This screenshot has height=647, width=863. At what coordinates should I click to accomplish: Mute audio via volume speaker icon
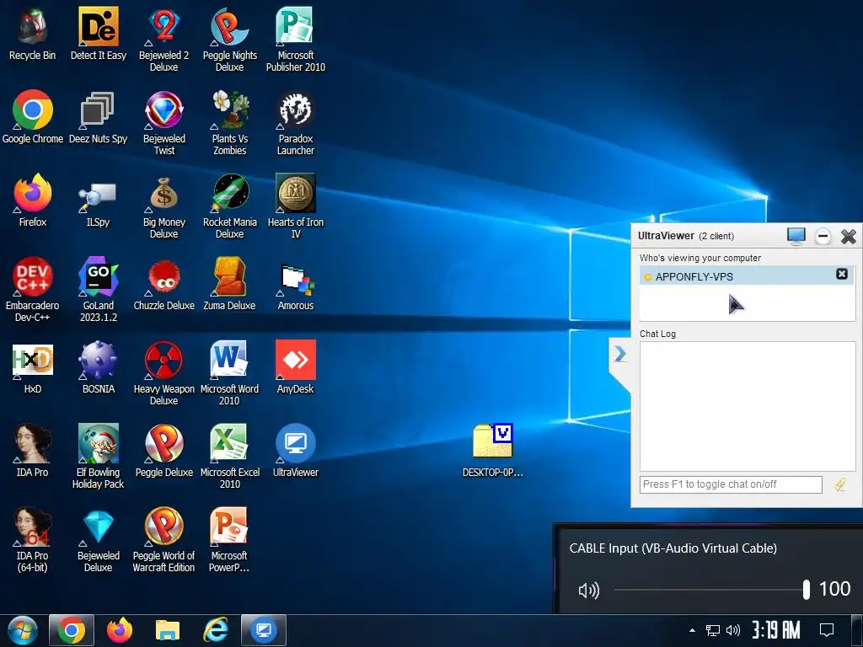point(588,591)
